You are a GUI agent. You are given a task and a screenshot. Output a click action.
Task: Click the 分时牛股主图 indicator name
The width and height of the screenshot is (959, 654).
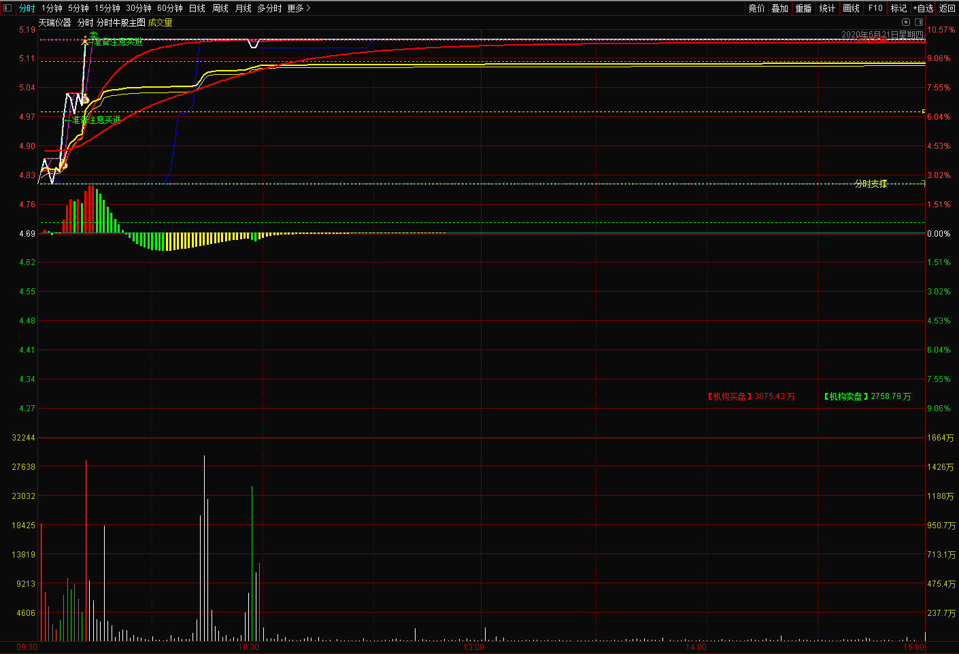121,22
